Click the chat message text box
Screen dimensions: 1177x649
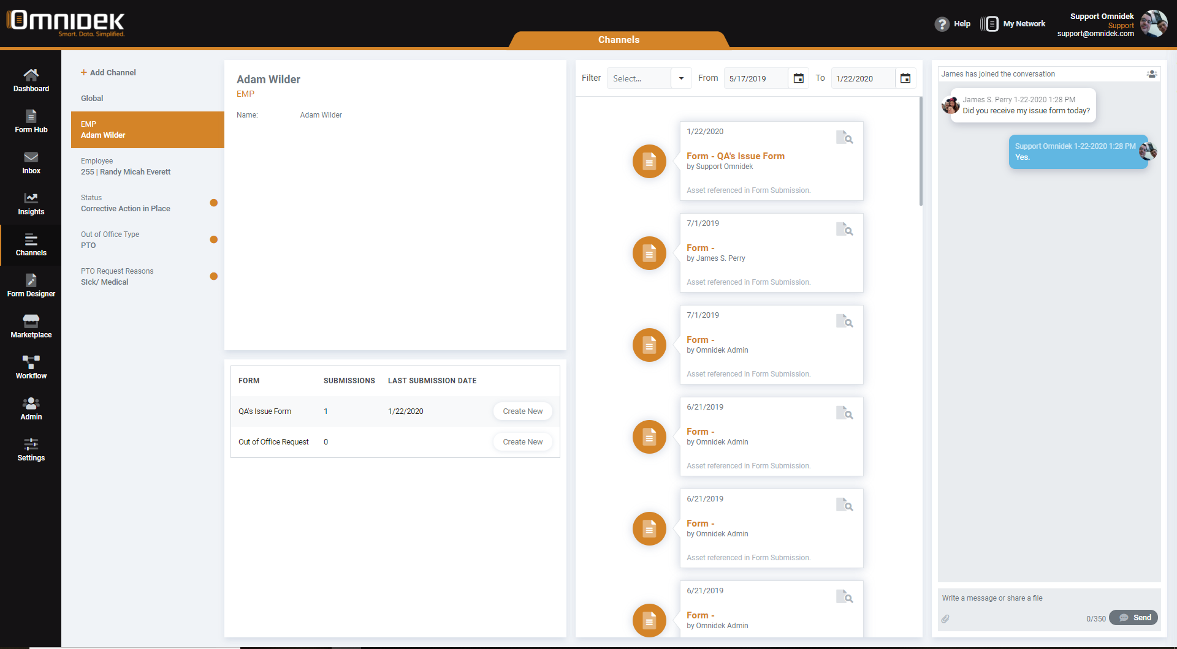1049,598
